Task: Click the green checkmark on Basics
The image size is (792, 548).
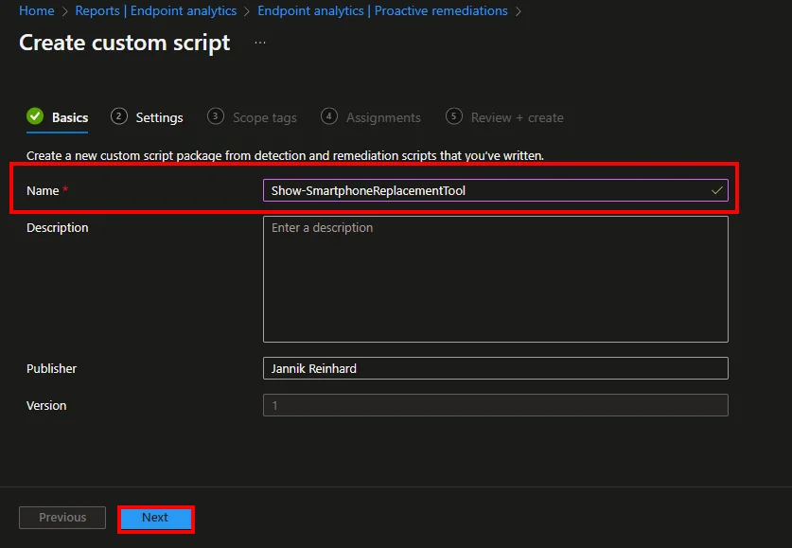Action: (35, 116)
